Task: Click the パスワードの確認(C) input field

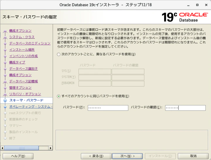Action: (x=185, y=108)
